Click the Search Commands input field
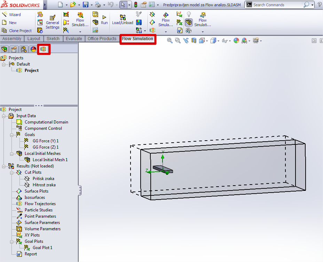Screen dimensions: 323x262 coord(277,5)
